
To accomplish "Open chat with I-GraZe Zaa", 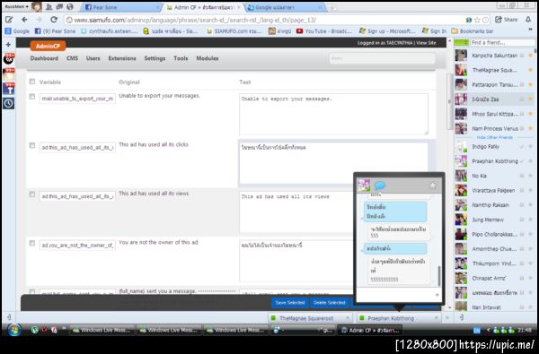I will (494, 99).
